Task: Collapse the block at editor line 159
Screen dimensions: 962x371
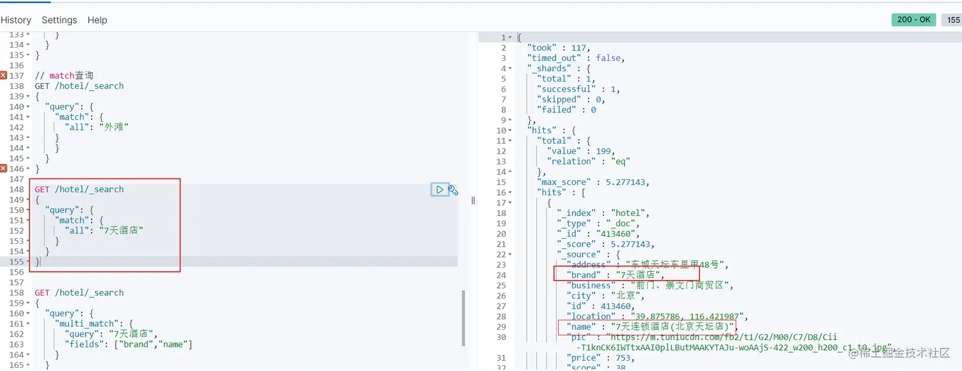Action: point(28,304)
